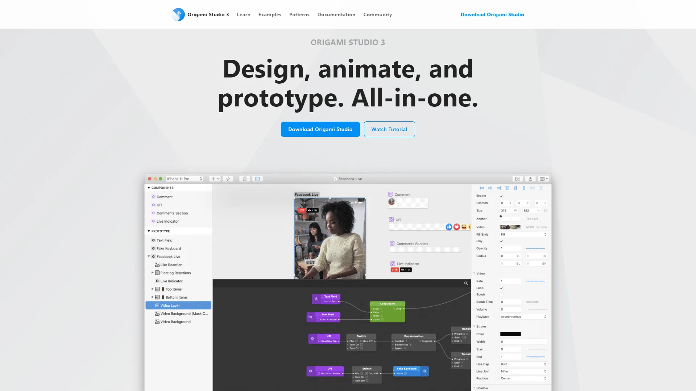Open the Patterns nav item
This screenshot has height=391, width=696.
[299, 14]
